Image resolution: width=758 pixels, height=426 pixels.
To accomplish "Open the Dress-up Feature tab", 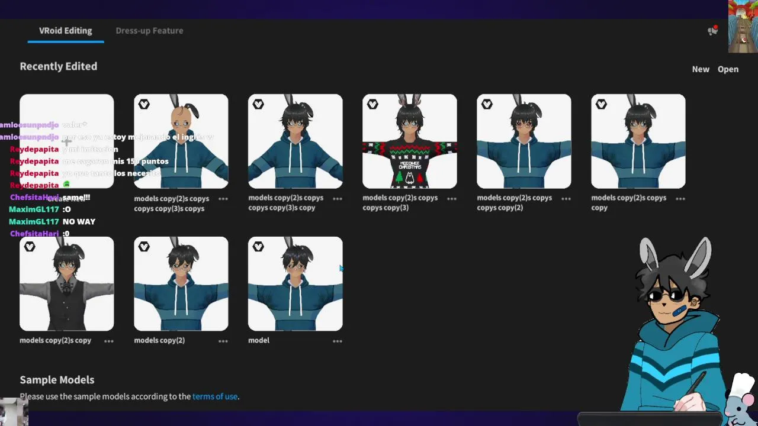I will [149, 31].
